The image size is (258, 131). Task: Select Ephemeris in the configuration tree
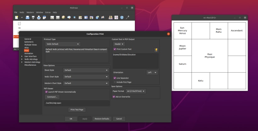(29, 42)
